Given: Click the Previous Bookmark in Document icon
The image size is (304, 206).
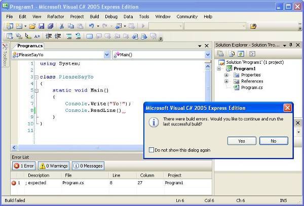Looking at the screenshot, I should pos(135,36).
